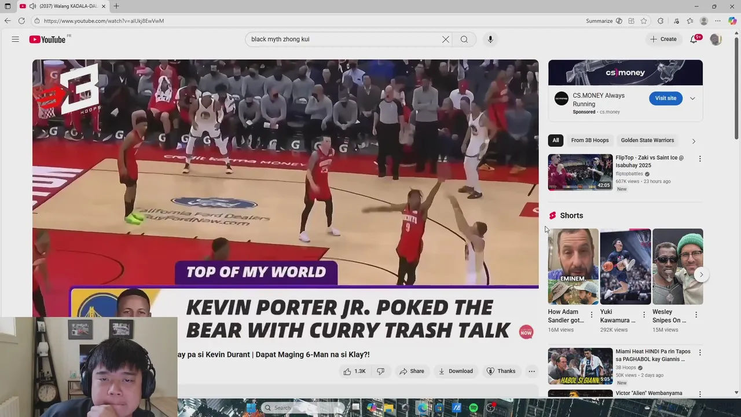Click the Create button

point(663,39)
